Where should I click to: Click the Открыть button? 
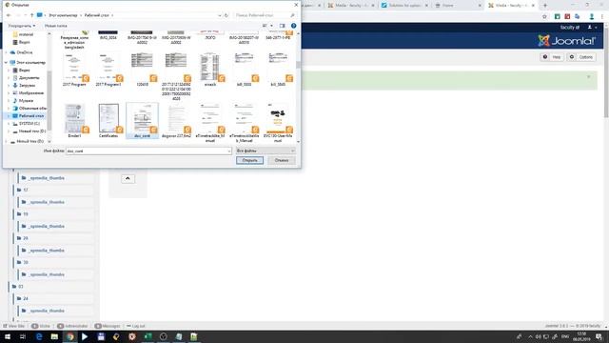click(249, 160)
